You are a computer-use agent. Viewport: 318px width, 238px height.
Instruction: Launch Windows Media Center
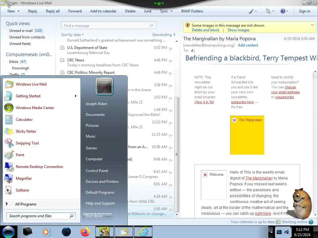(35, 108)
